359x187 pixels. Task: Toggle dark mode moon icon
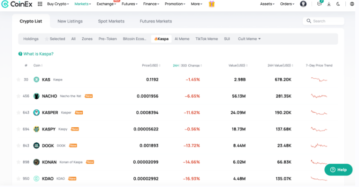coord(338,4)
